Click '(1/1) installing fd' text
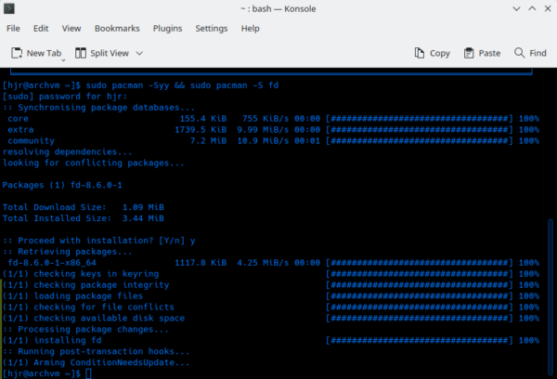Viewport: 557px width, 379px height. point(52,341)
